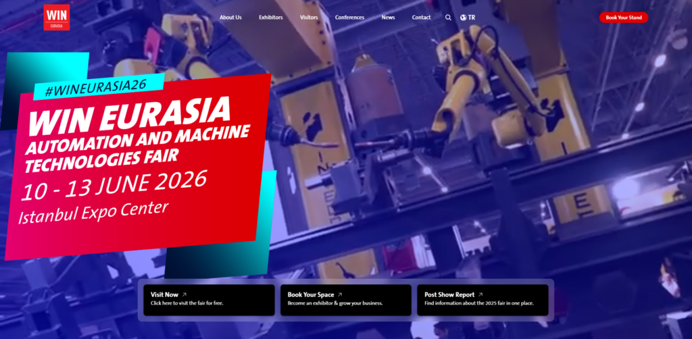
Task: Open the Book Your Space card
Action: 346,300
